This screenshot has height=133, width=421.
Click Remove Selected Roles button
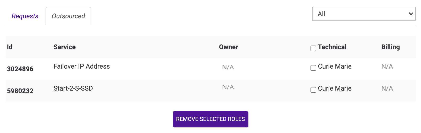pyautogui.click(x=210, y=119)
